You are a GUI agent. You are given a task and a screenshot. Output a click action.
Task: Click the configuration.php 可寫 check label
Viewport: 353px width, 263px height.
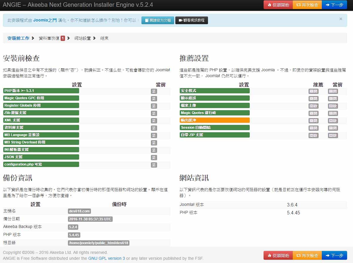(x=41, y=164)
